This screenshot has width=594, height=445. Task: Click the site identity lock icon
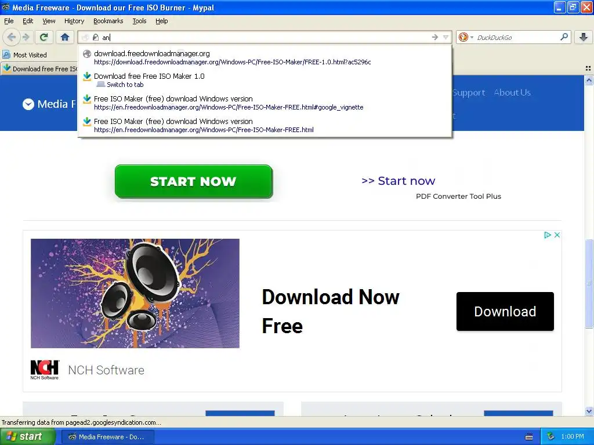[x=96, y=37]
